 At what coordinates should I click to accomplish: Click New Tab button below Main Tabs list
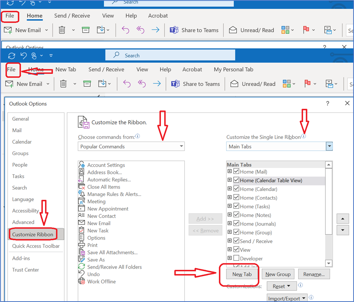242,274
